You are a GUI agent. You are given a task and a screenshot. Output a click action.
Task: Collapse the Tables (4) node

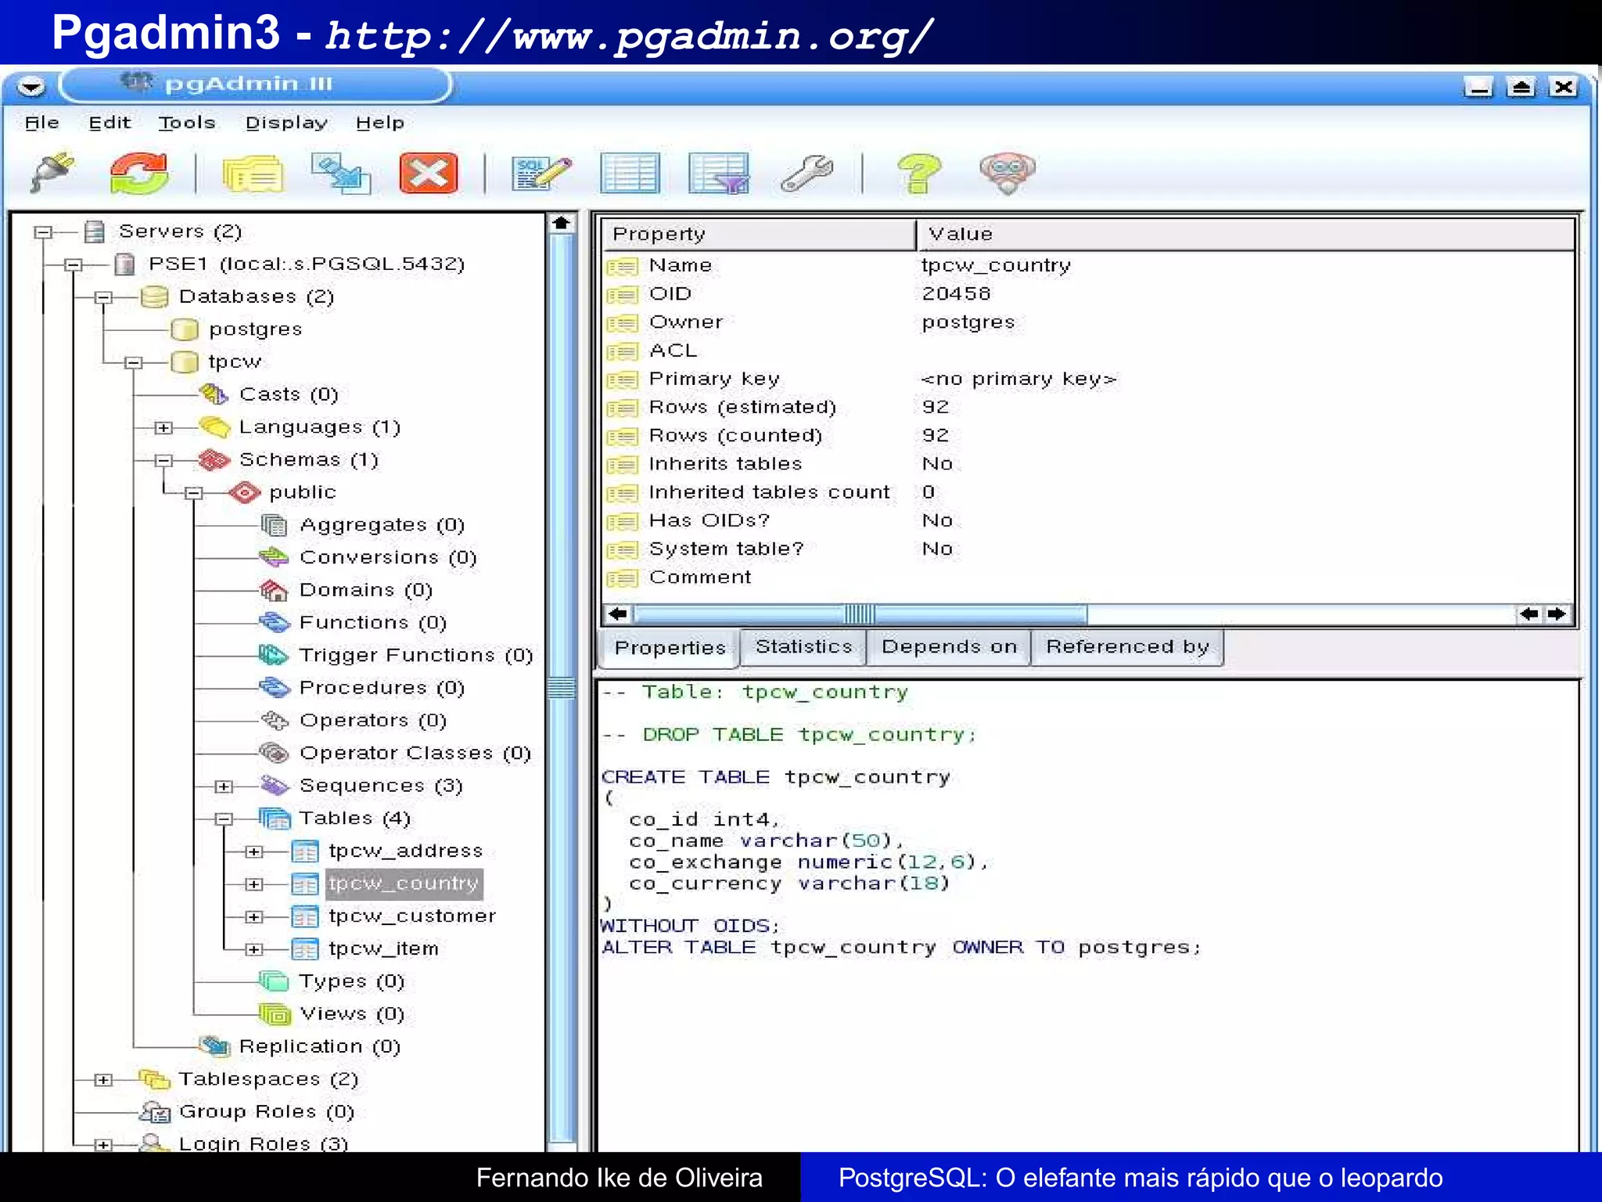click(224, 819)
